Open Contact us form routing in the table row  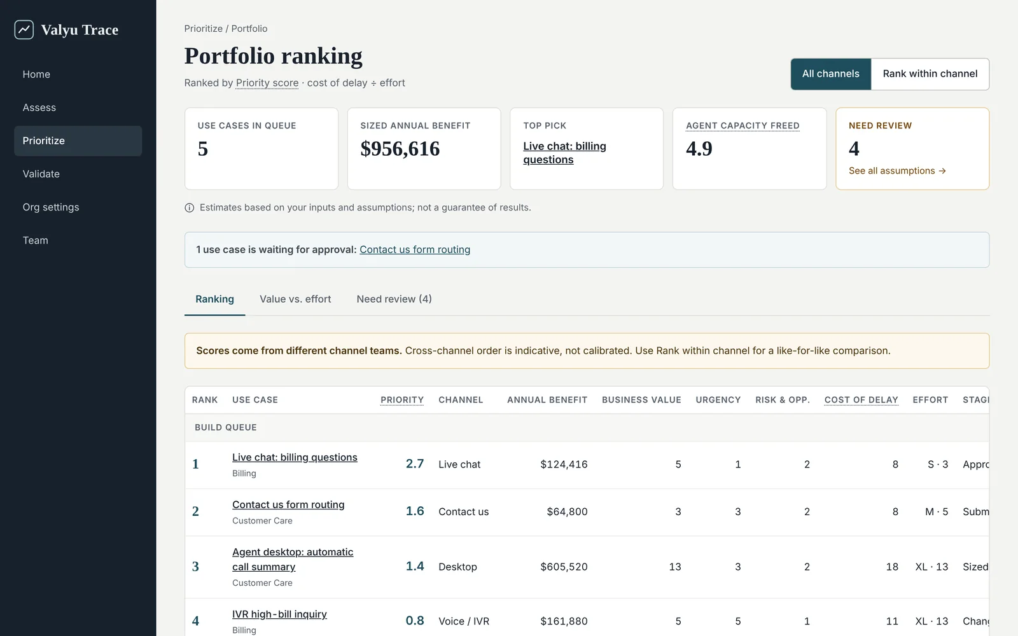click(288, 504)
